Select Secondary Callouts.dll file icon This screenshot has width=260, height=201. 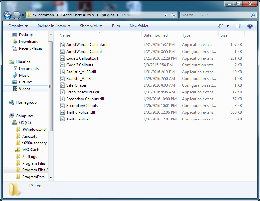tap(62, 99)
